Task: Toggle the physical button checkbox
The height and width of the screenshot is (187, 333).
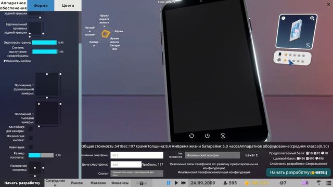Action: (31, 138)
